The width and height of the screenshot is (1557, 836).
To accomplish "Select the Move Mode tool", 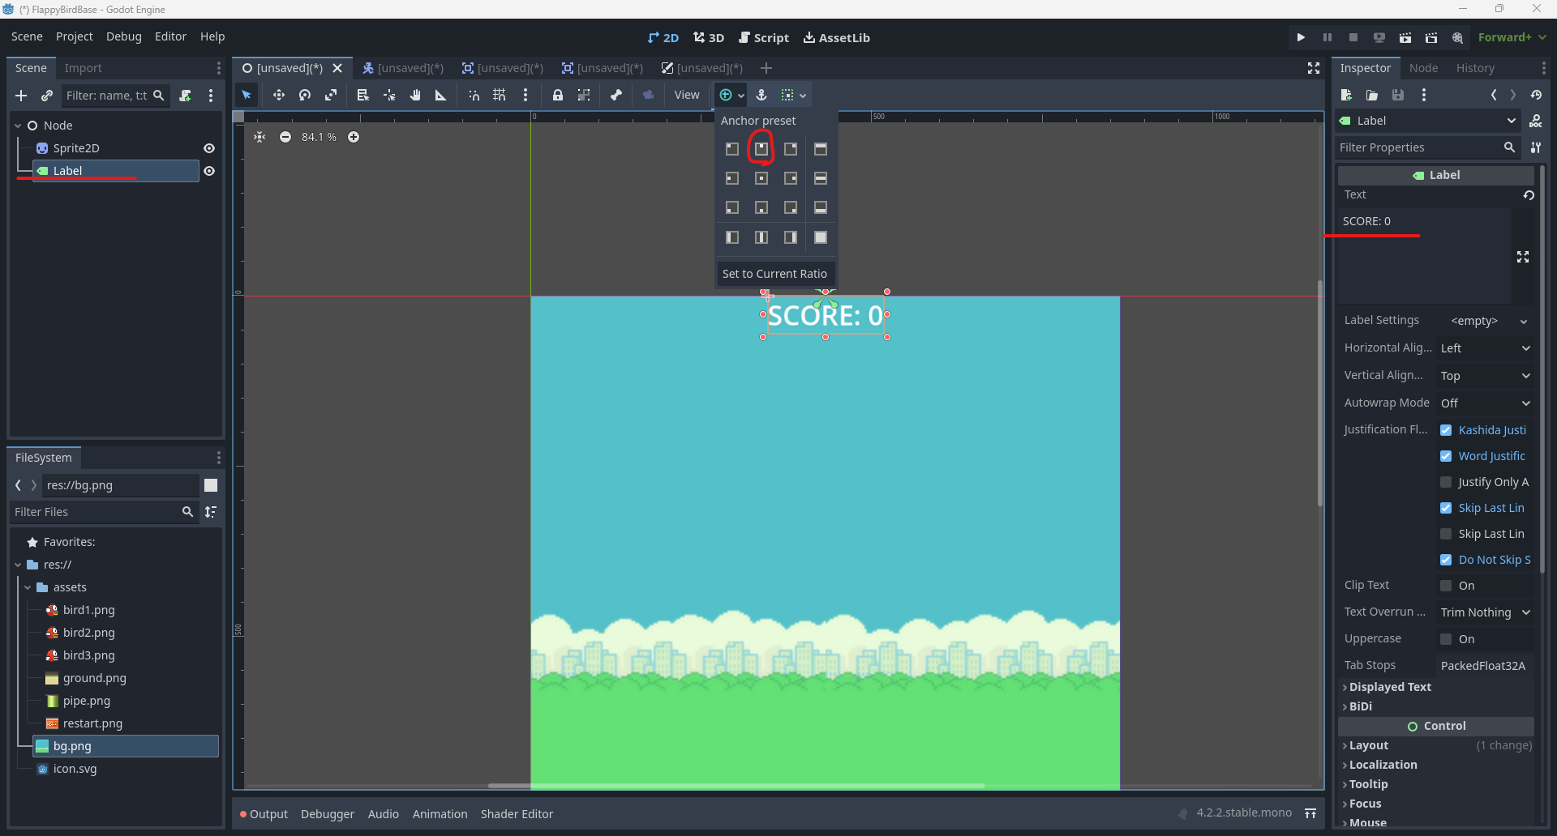I will [278, 96].
